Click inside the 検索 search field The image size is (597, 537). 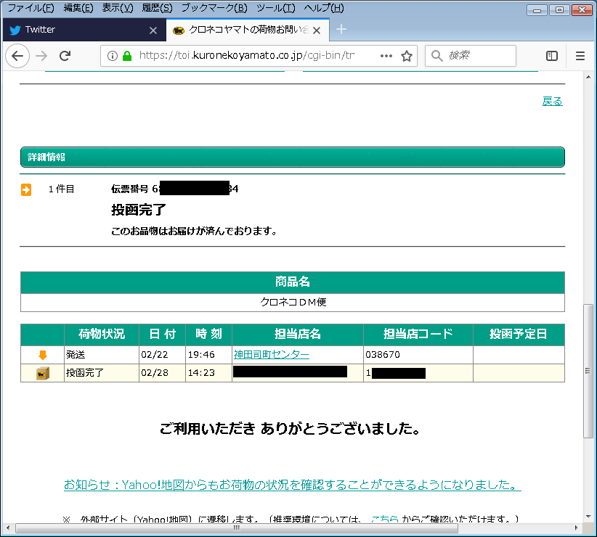[x=476, y=56]
